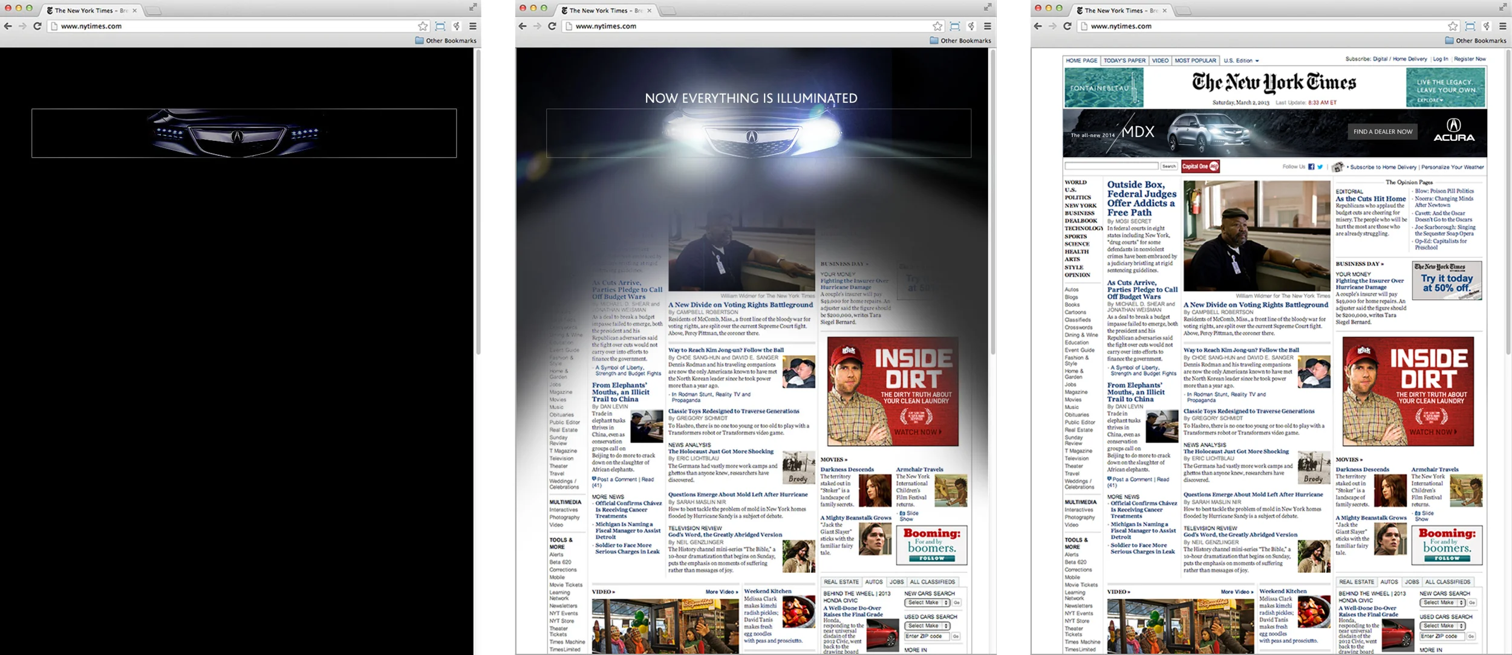Go back using the right window's back arrow
The image size is (1512, 655).
(x=1038, y=26)
